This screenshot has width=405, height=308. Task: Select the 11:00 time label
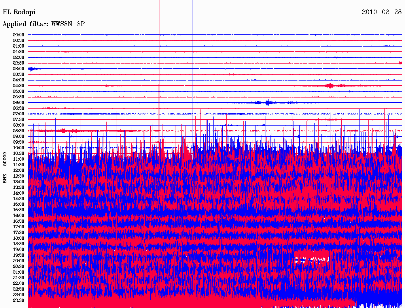[19, 159]
